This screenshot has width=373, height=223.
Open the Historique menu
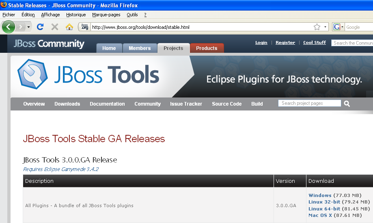point(76,15)
